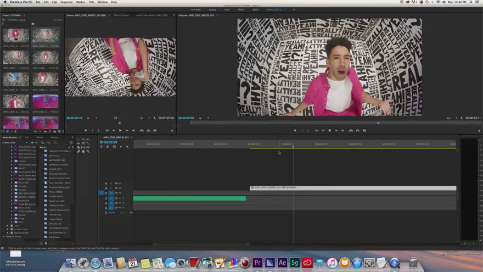Open the Effects tab beside Media Browser
Viewport: 483px width, 272px height.
40,137
